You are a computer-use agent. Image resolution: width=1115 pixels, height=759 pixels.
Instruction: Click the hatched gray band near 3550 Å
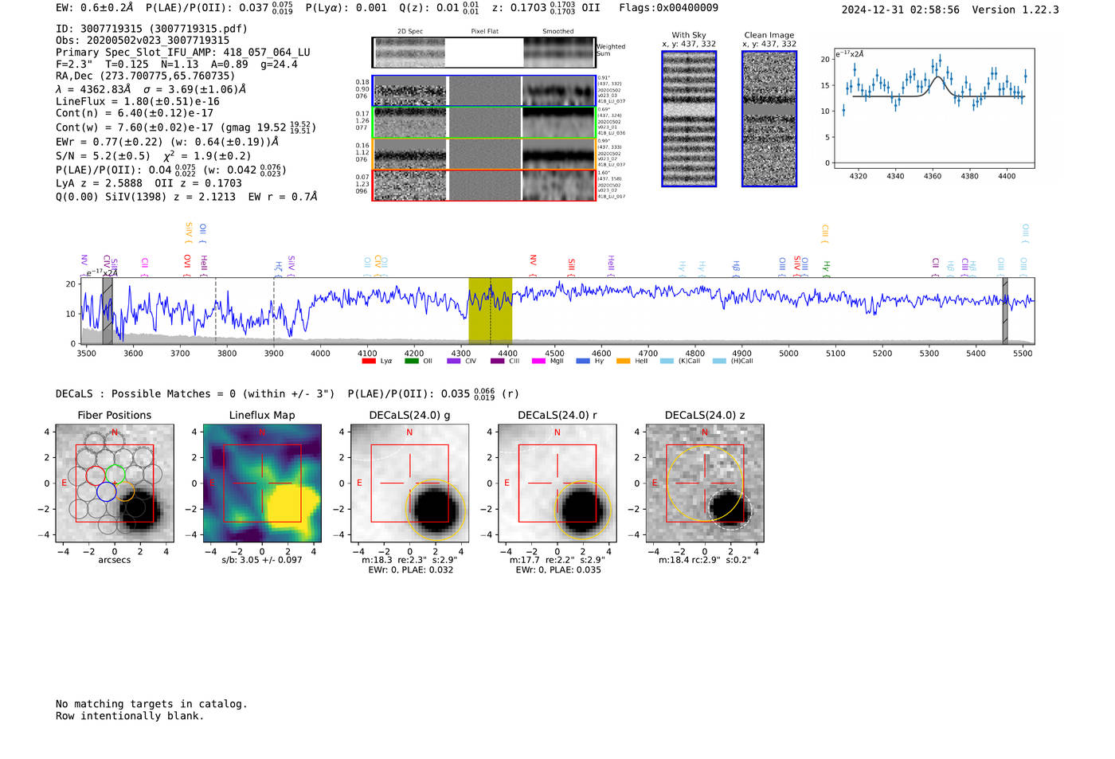point(108,311)
